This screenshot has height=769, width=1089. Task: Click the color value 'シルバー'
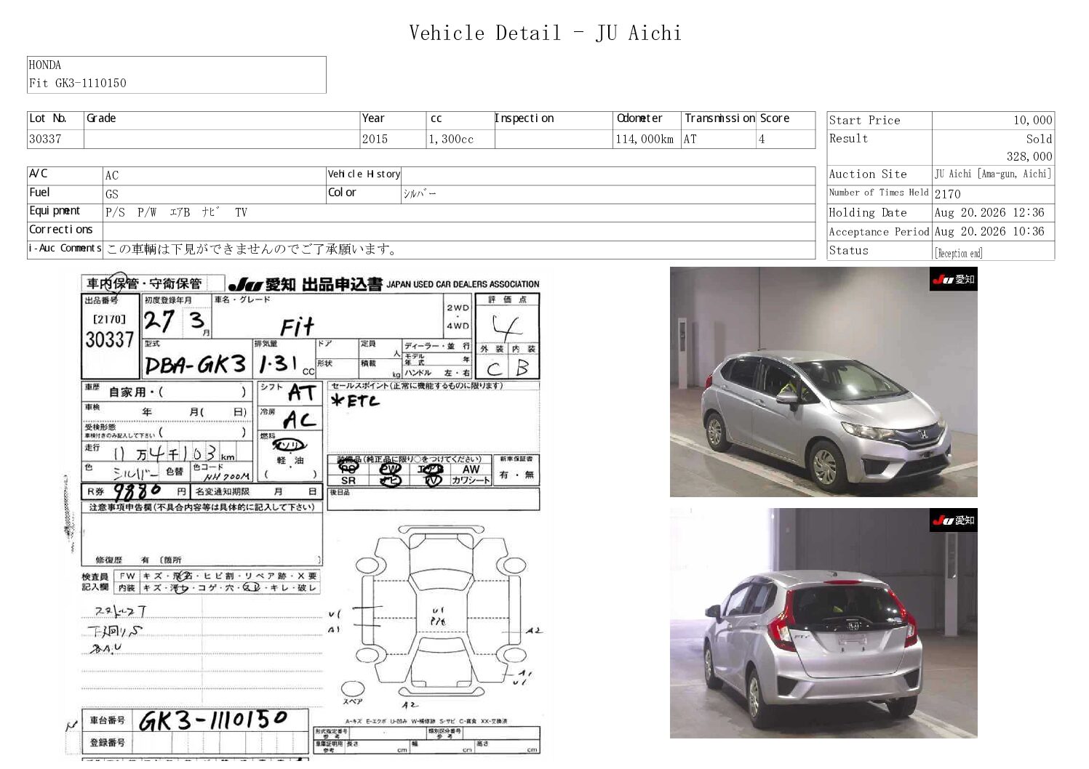tap(420, 194)
